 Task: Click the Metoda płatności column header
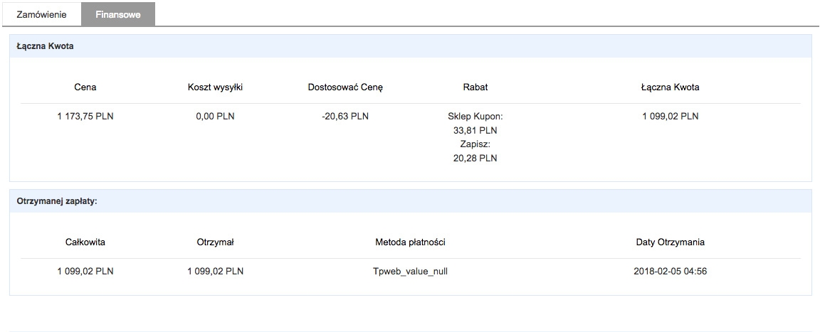(x=410, y=242)
